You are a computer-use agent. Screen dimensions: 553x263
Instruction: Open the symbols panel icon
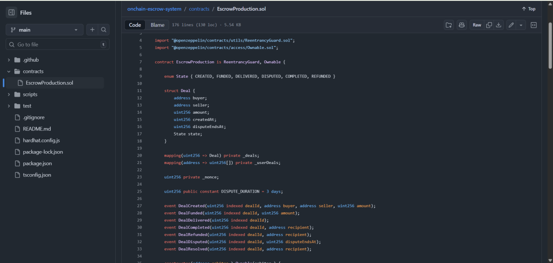click(534, 25)
